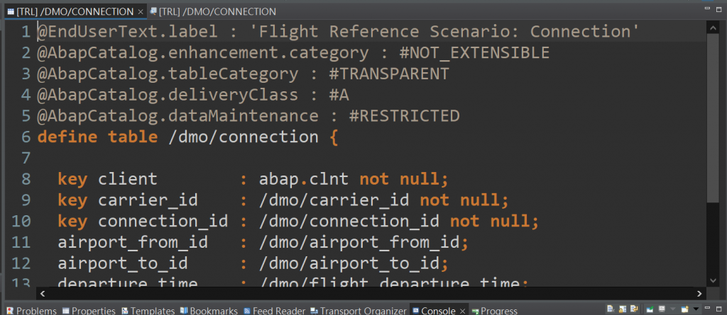Viewport: 727px width, 315px height.
Task: Open the Bookmarks view
Action: 209,311
